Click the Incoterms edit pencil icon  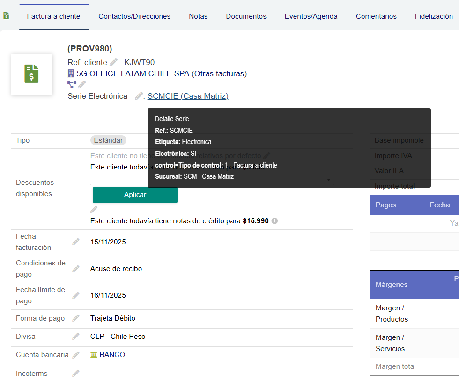click(x=76, y=374)
